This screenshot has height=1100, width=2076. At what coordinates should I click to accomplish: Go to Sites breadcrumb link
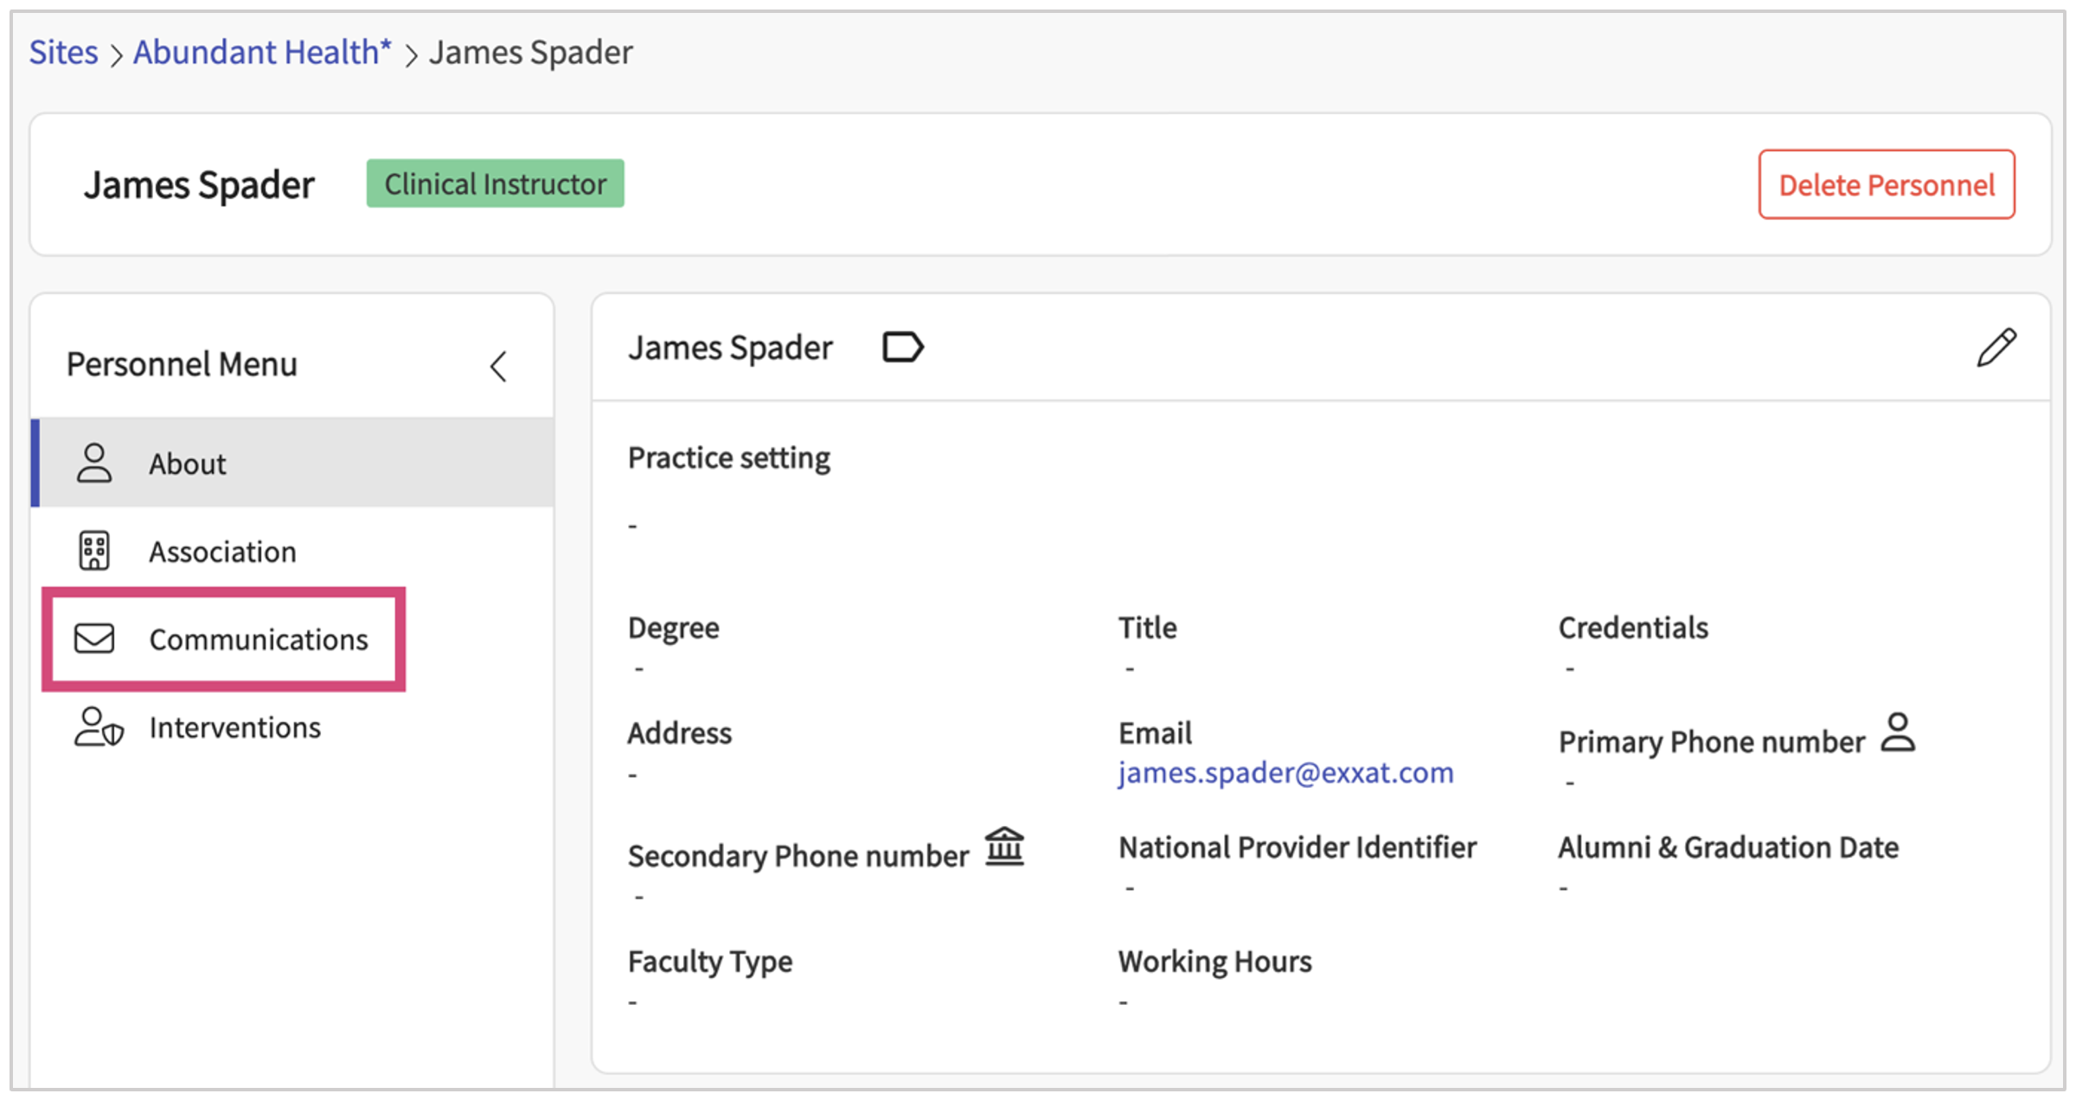[x=64, y=53]
